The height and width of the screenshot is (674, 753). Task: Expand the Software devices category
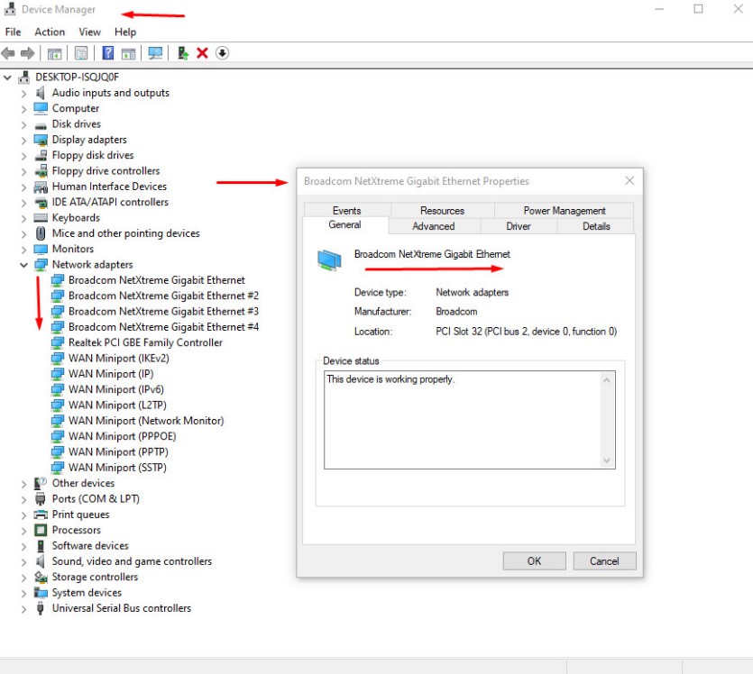pos(23,546)
